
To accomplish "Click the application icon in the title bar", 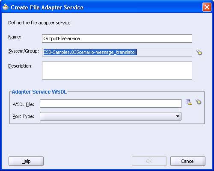I will [6, 7].
